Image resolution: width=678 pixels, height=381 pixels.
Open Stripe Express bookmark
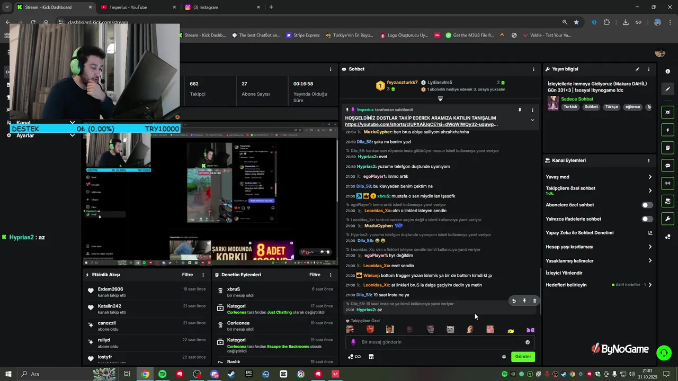click(303, 35)
